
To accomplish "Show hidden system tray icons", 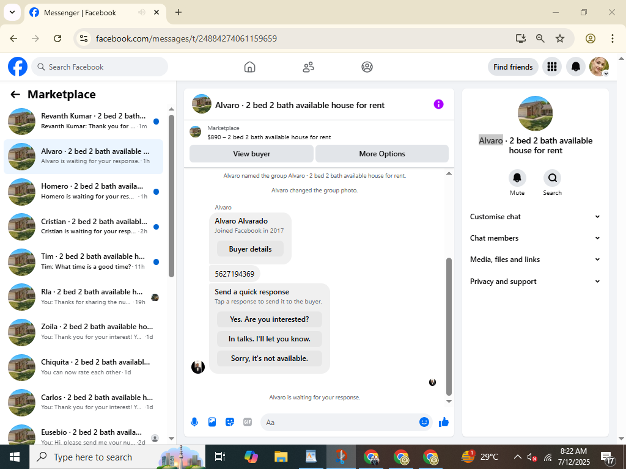I will click(x=517, y=457).
